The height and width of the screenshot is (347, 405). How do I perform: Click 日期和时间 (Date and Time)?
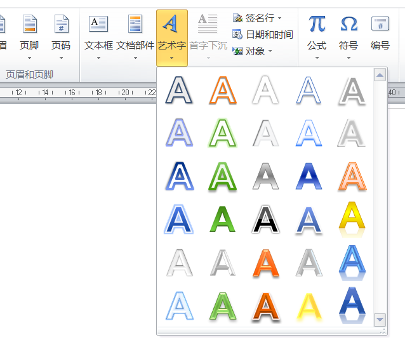262,35
